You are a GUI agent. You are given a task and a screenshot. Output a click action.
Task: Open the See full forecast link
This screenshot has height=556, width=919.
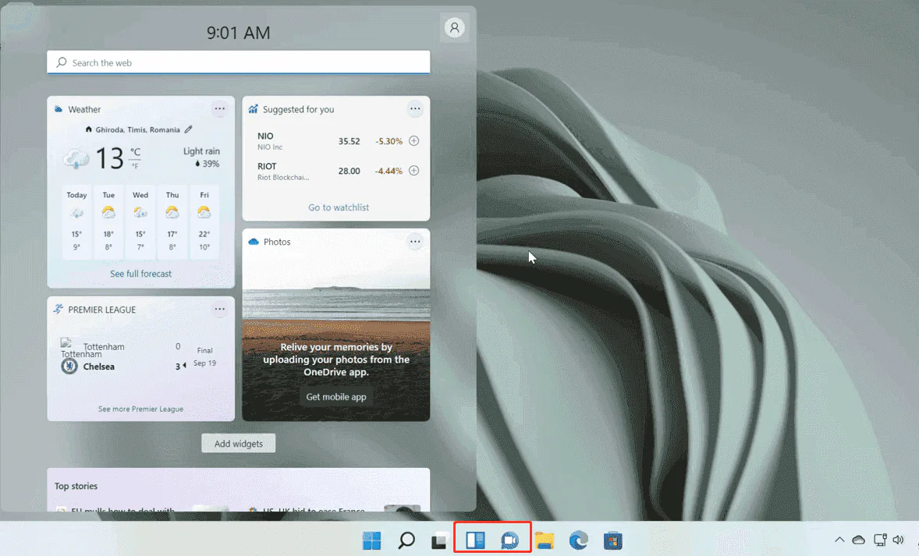(140, 274)
